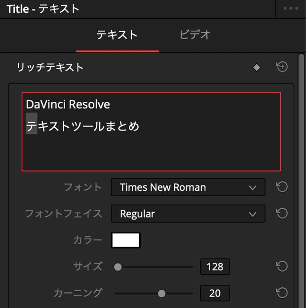Reset the カーニング value

[282, 293]
